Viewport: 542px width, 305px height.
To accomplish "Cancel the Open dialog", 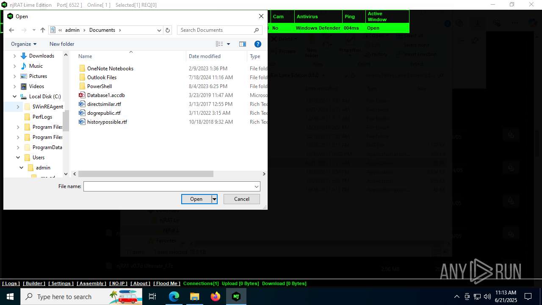I will [242, 199].
